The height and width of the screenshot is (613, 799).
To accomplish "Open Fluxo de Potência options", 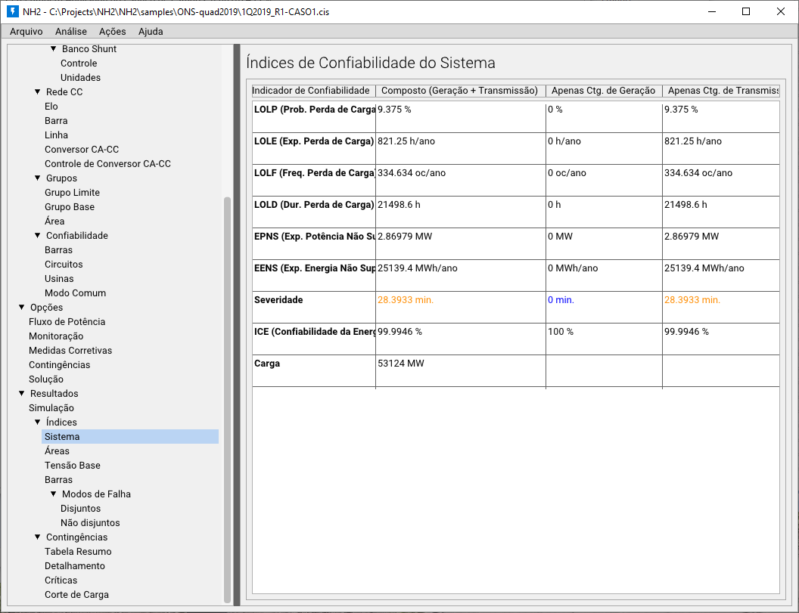I will [x=67, y=322].
